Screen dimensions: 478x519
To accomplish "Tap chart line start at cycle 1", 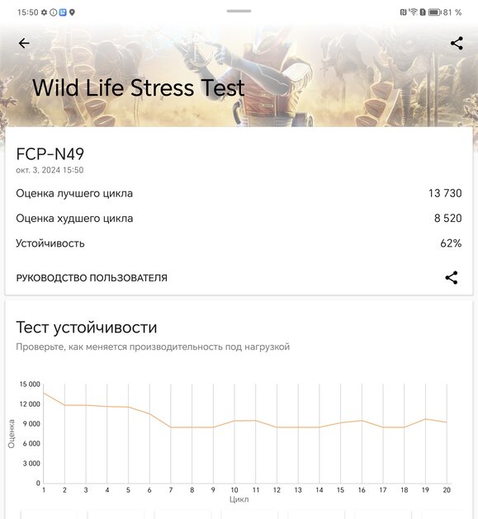I will point(44,394).
